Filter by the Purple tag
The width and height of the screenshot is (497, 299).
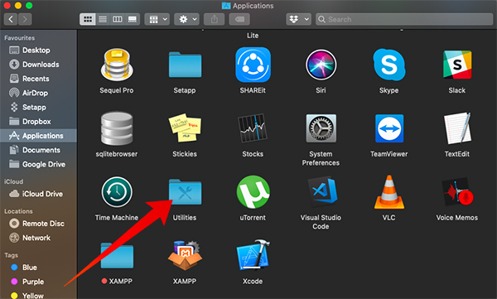pyautogui.click(x=38, y=282)
